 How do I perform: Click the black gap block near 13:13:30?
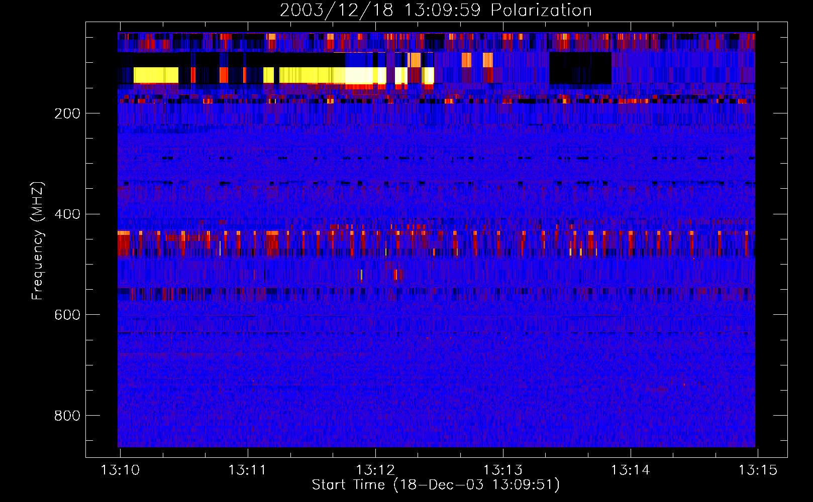click(580, 68)
